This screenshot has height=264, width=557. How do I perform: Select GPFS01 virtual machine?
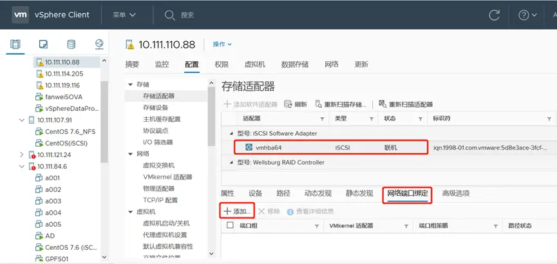coord(57,259)
